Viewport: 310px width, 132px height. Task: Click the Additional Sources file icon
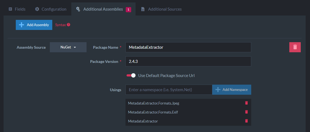pyautogui.click(x=143, y=9)
